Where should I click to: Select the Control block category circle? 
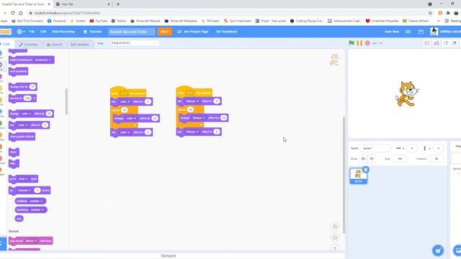(x=1, y=100)
